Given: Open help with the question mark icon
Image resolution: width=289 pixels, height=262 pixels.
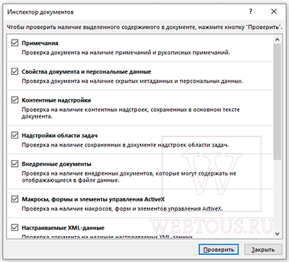Looking at the screenshot, I should (x=251, y=12).
